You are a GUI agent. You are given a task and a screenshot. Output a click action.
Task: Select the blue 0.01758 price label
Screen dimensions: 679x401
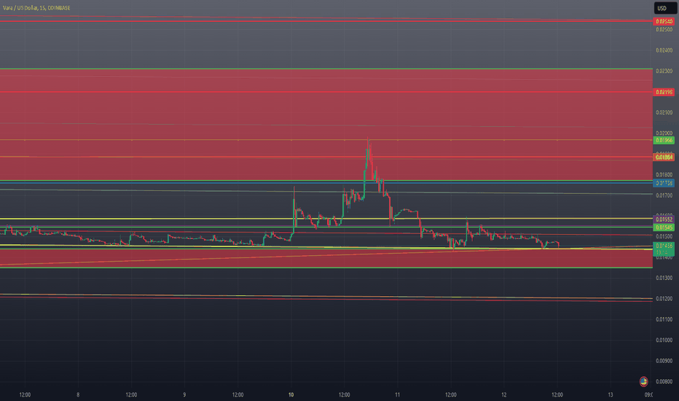click(664, 183)
